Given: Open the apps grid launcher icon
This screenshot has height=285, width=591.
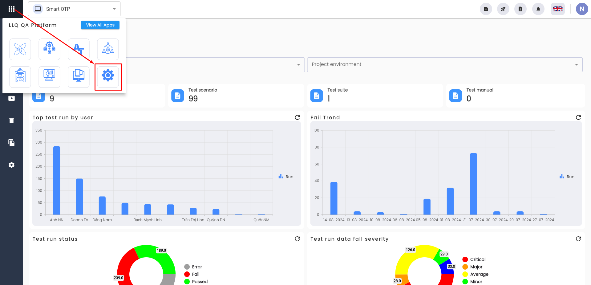Looking at the screenshot, I should click(x=11, y=9).
